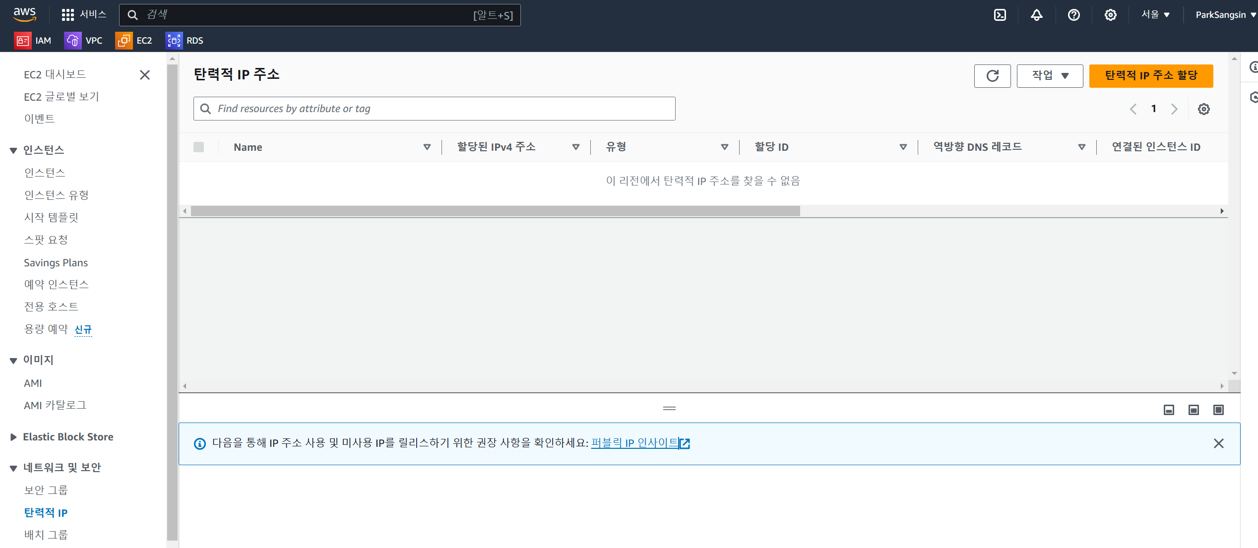Click the horizontal table scrollbar
1258x548 pixels.
(x=495, y=211)
